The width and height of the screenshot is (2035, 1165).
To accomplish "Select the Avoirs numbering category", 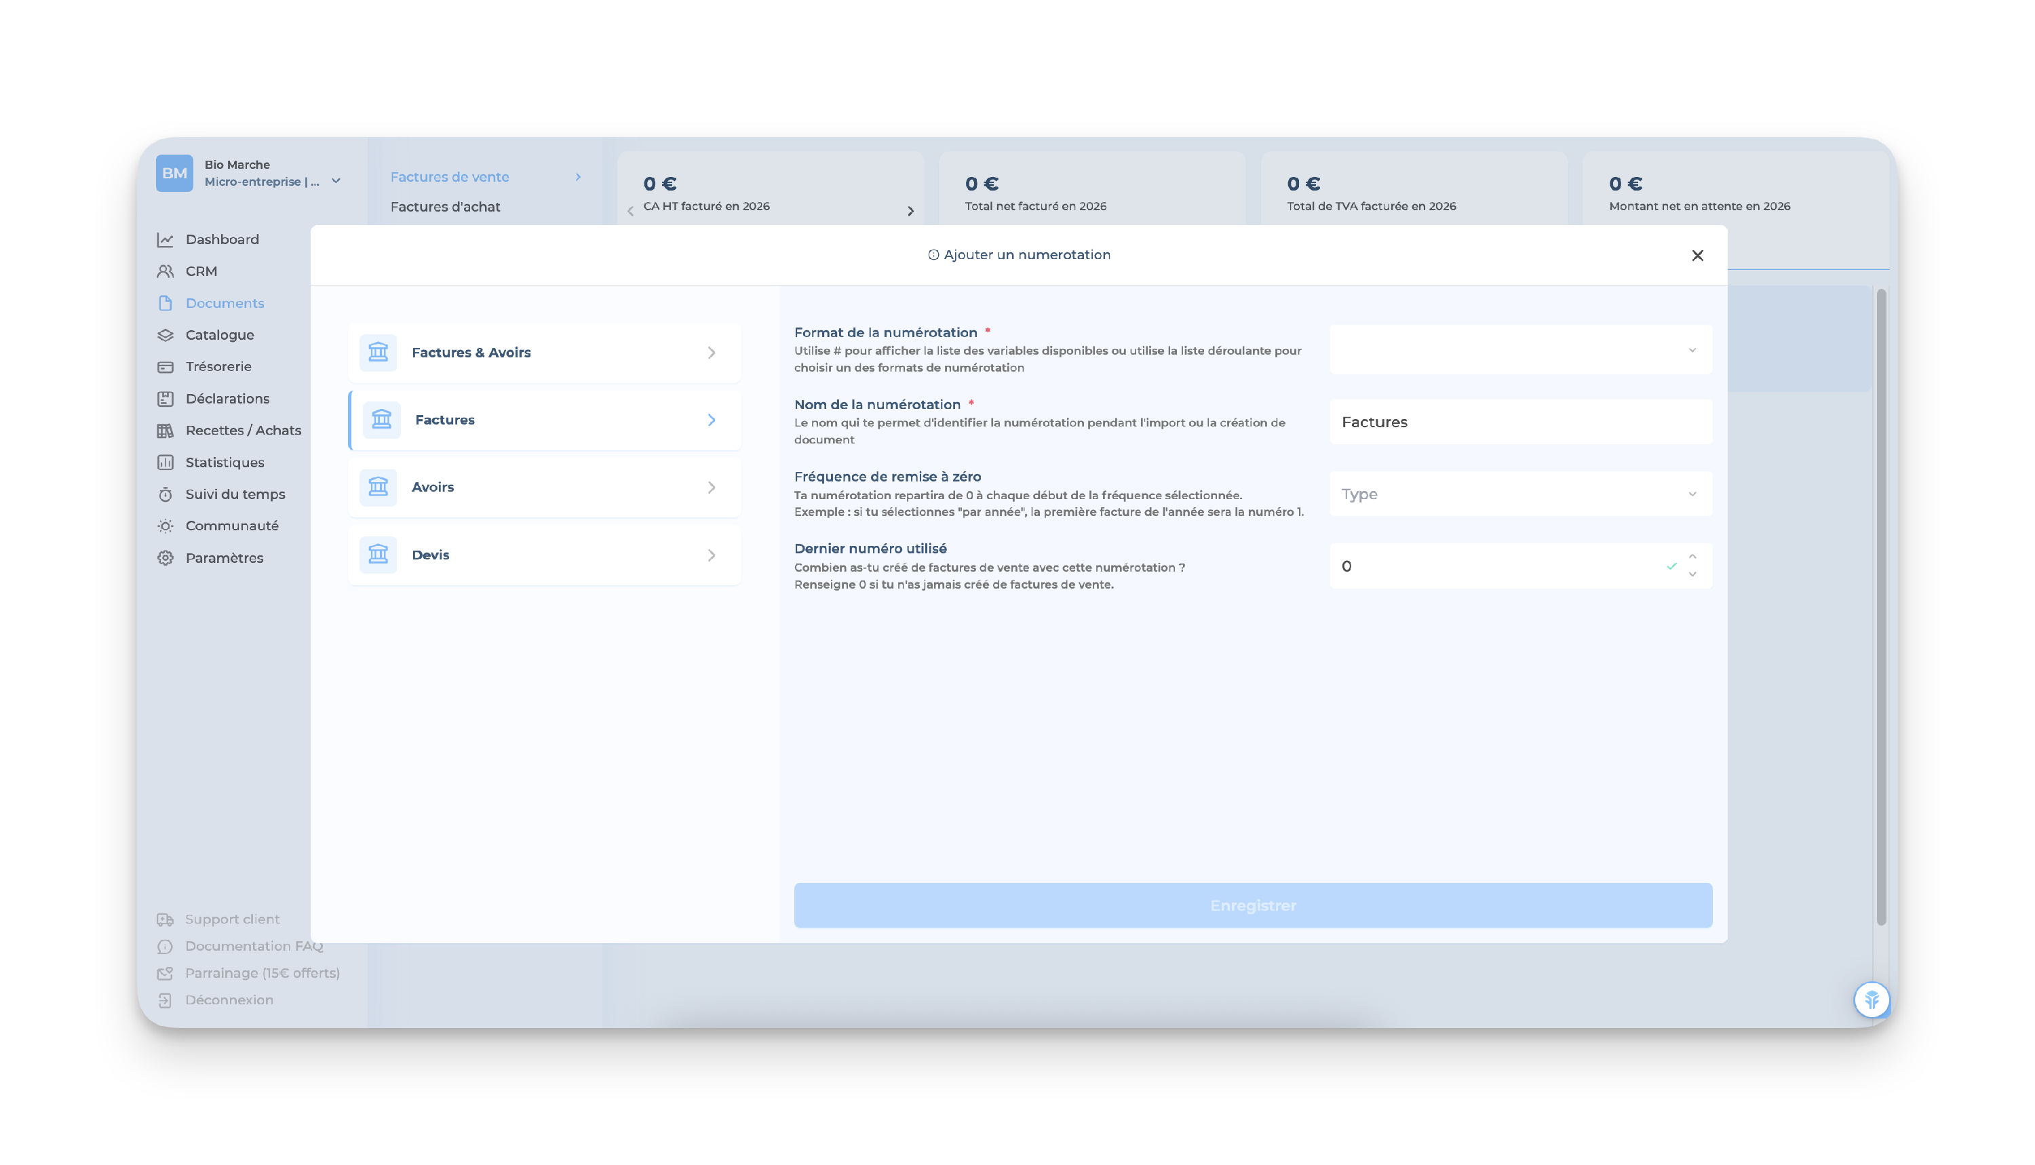I will coord(544,486).
